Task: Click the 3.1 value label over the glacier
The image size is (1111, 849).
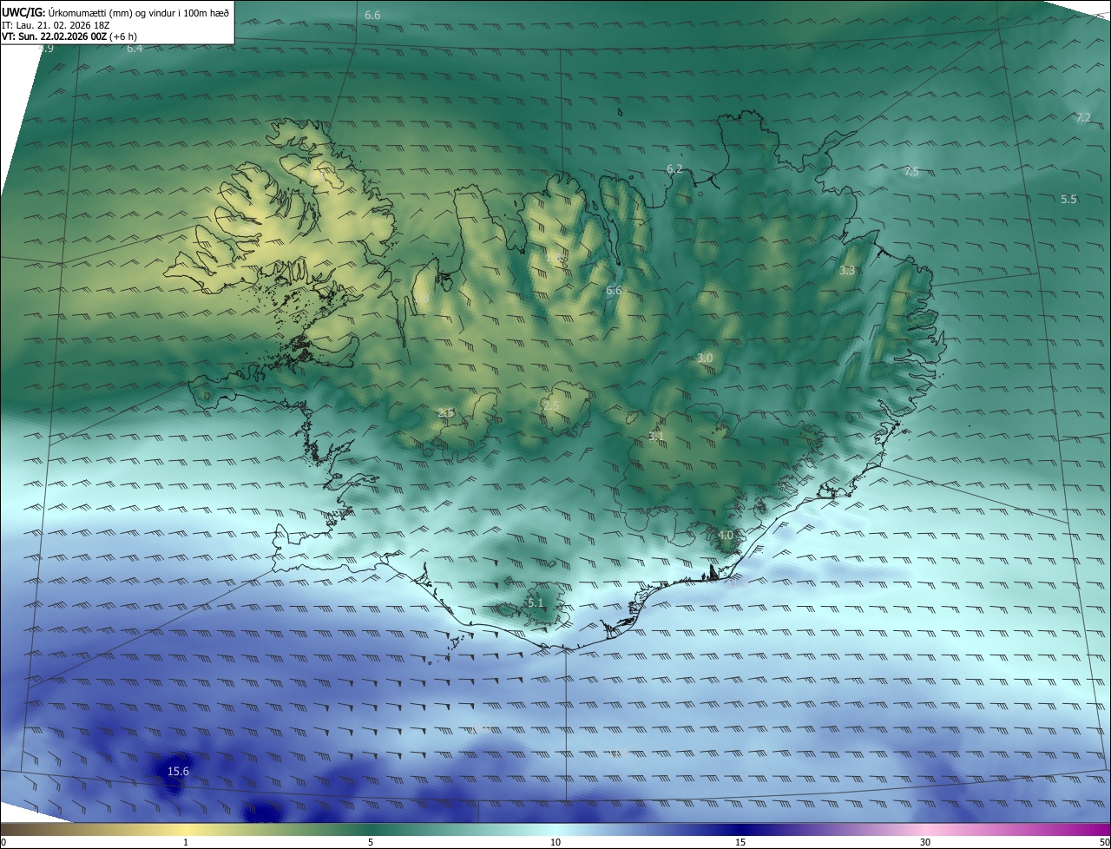Action: [656, 437]
